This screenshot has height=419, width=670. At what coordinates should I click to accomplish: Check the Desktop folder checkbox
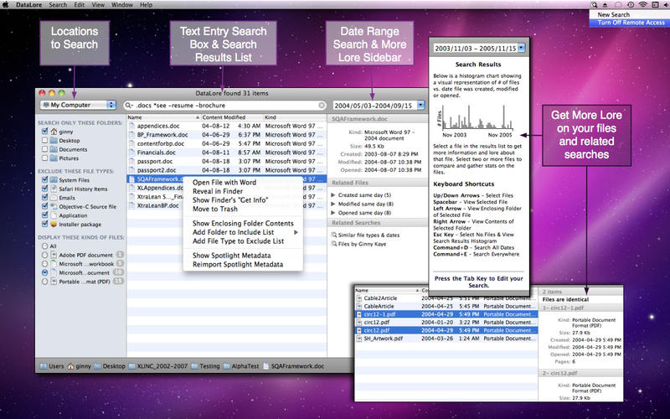pyautogui.click(x=45, y=140)
